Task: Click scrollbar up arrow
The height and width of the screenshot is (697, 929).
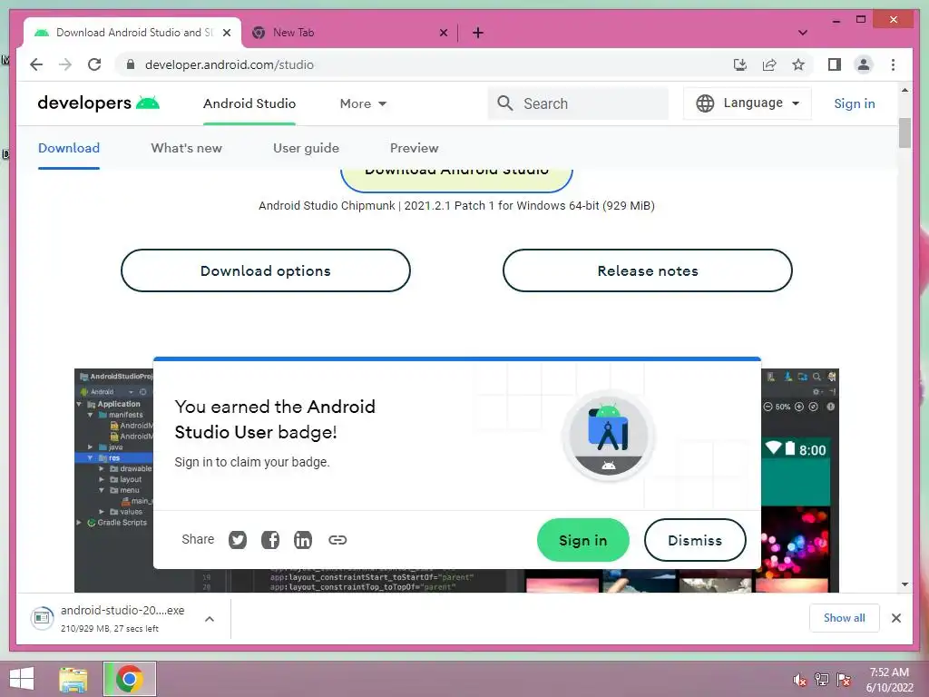Action: click(x=905, y=90)
